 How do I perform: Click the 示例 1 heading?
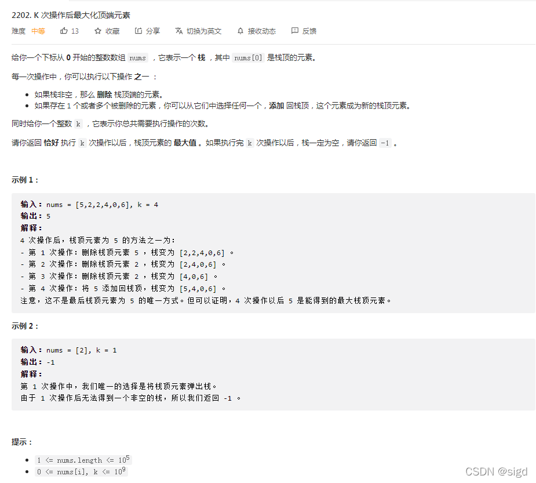point(24,180)
